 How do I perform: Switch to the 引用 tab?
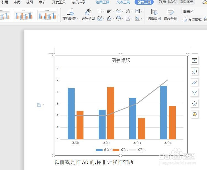coord(4,2)
